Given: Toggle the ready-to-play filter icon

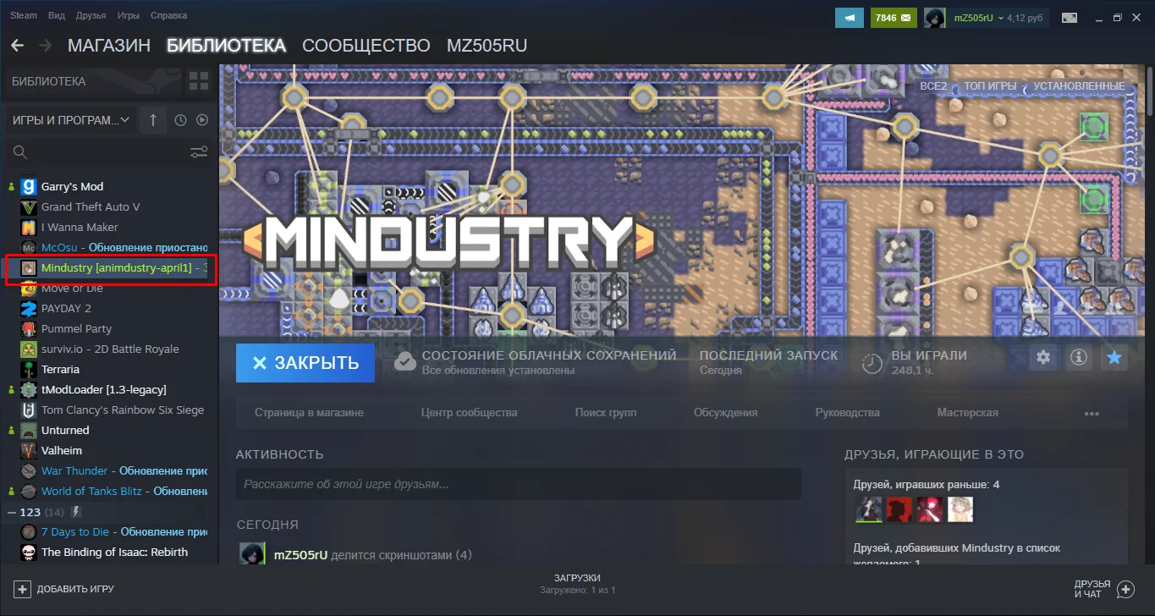Looking at the screenshot, I should pos(202,120).
